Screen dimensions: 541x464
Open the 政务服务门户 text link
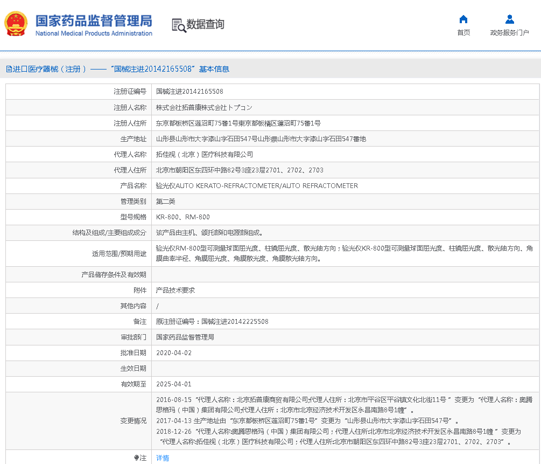tap(509, 33)
